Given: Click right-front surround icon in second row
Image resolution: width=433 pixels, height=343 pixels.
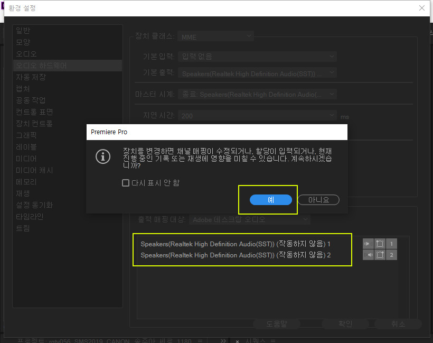Looking at the screenshot, I should coord(380,255).
